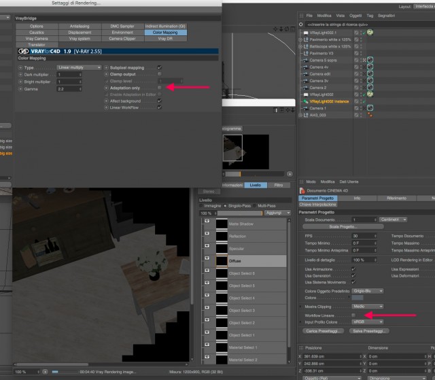Open the Oggetti menu

pyautogui.click(x=355, y=16)
